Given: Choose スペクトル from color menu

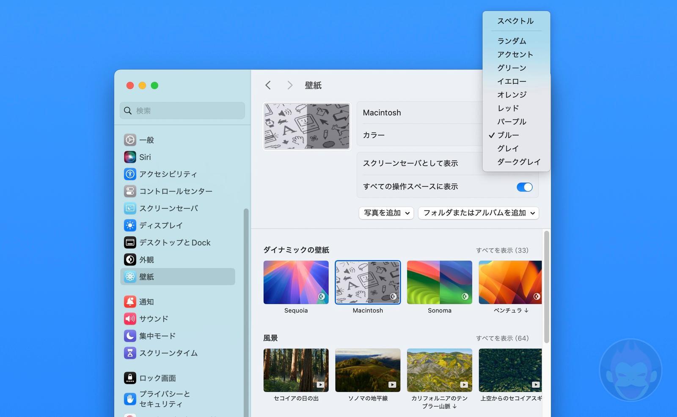Looking at the screenshot, I should pos(516,21).
